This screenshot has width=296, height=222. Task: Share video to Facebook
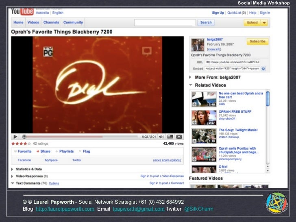pos(24,160)
